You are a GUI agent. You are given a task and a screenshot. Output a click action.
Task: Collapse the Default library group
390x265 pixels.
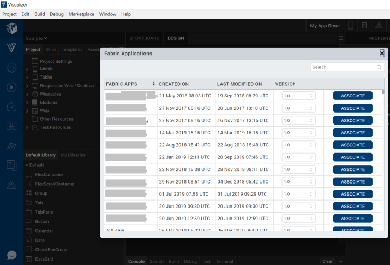point(27,165)
